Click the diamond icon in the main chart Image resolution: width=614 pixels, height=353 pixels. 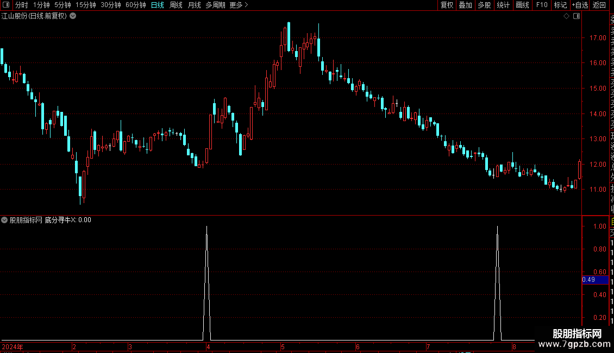coord(566,16)
